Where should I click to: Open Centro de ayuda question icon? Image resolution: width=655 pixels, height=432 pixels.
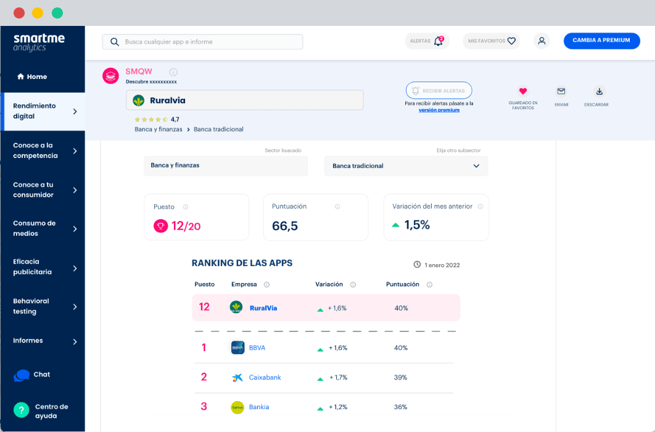click(22, 410)
